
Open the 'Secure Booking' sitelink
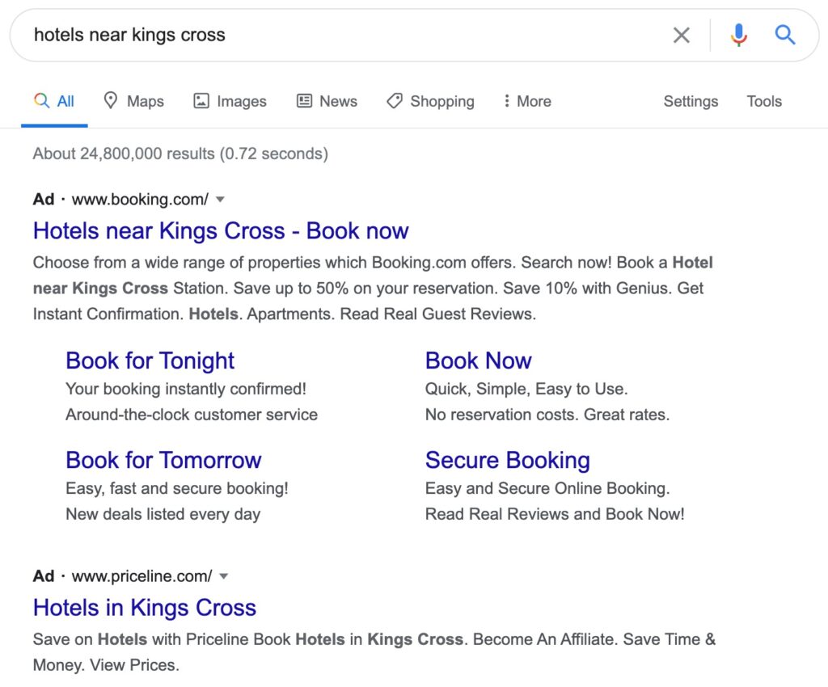coord(507,460)
